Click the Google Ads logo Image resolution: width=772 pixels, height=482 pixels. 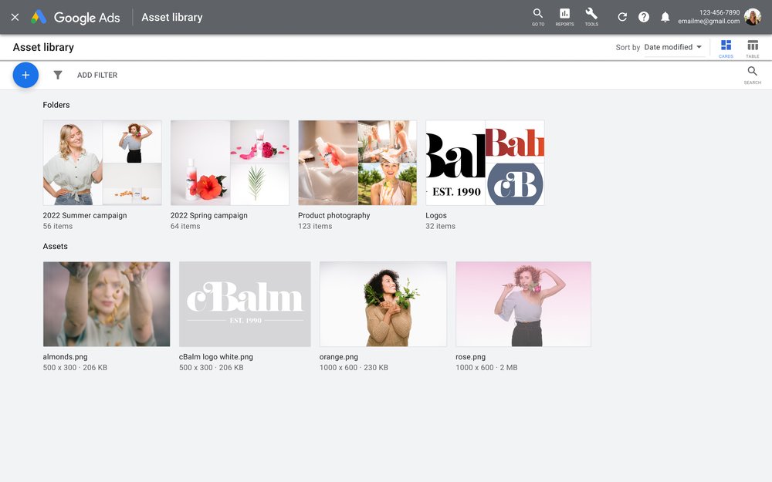[75, 16]
